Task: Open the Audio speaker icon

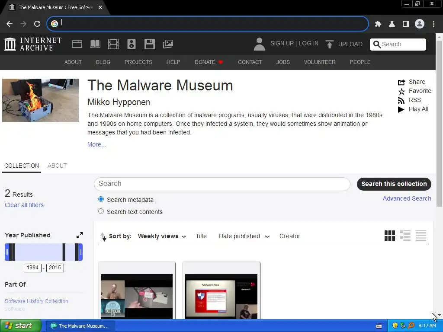Action: click(x=132, y=44)
